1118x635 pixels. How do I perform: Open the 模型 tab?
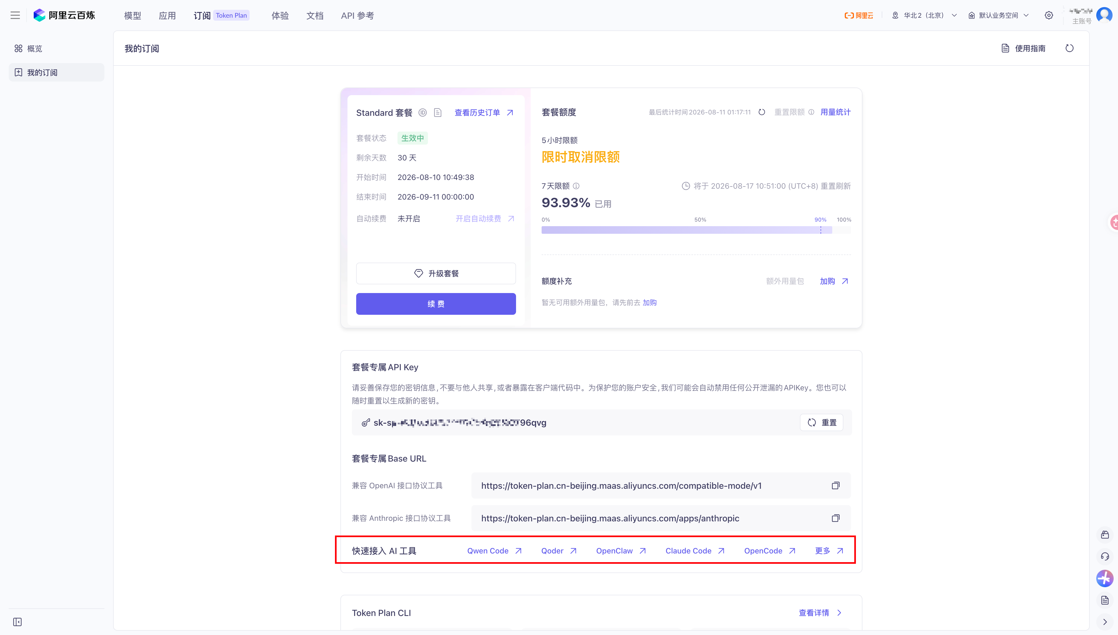coord(132,16)
